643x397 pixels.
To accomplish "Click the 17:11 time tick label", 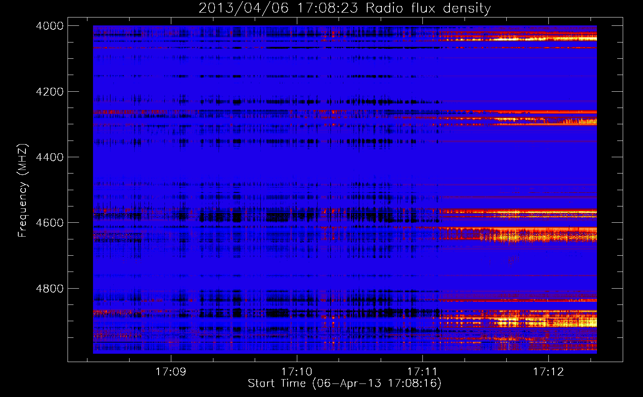I will pyautogui.click(x=422, y=372).
